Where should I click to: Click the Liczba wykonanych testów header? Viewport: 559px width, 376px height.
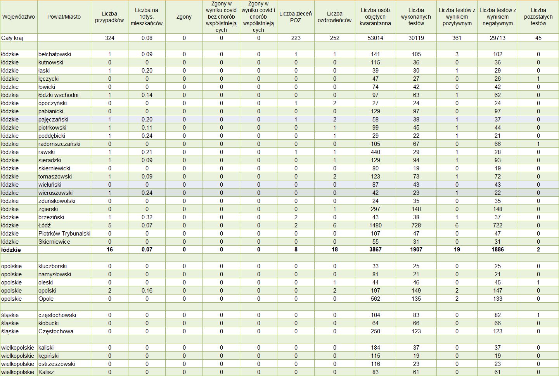[416, 17]
